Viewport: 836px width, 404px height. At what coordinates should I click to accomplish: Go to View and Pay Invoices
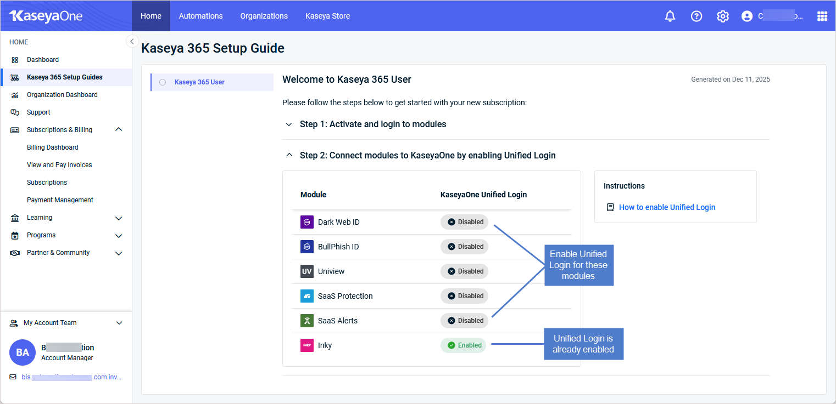click(x=59, y=165)
